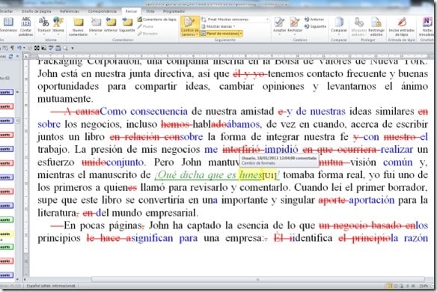Click the Aceptar change icon
The width and height of the screenshot is (437, 292).
coord(279,22)
